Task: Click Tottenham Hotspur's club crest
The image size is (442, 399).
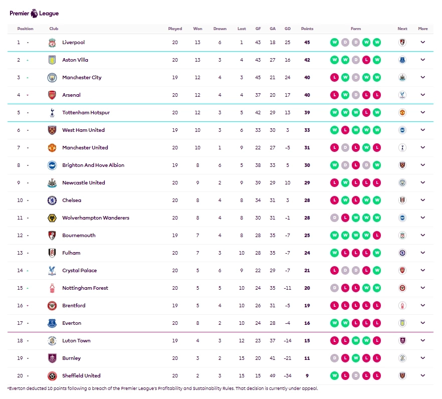Action: click(52, 113)
